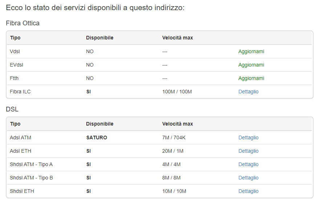Select the Shdsl ETH row label
327x203 pixels.
[x=22, y=191]
